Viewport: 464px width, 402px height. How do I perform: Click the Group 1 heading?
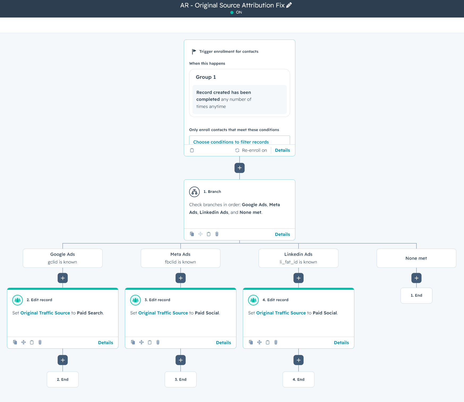[206, 77]
